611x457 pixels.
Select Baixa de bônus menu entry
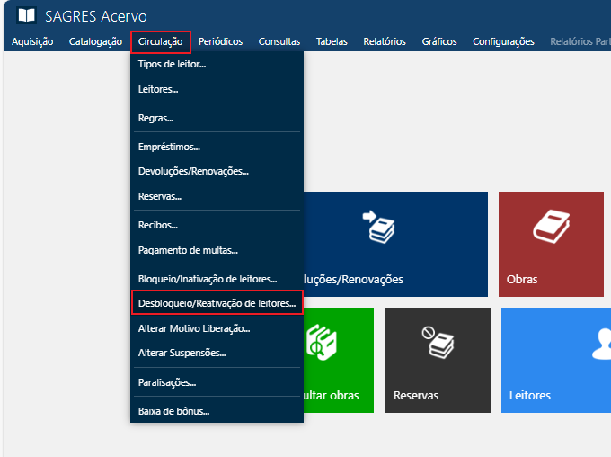tap(173, 411)
